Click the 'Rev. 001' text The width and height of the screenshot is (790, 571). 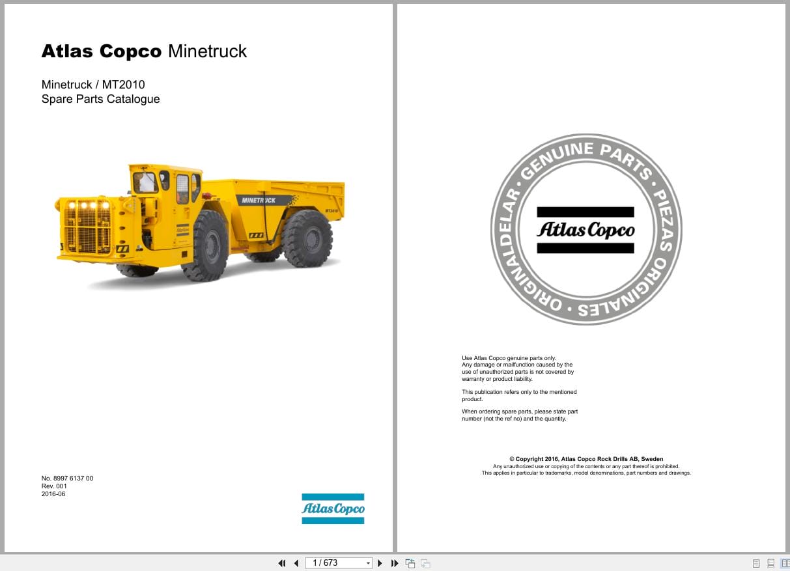click(54, 486)
